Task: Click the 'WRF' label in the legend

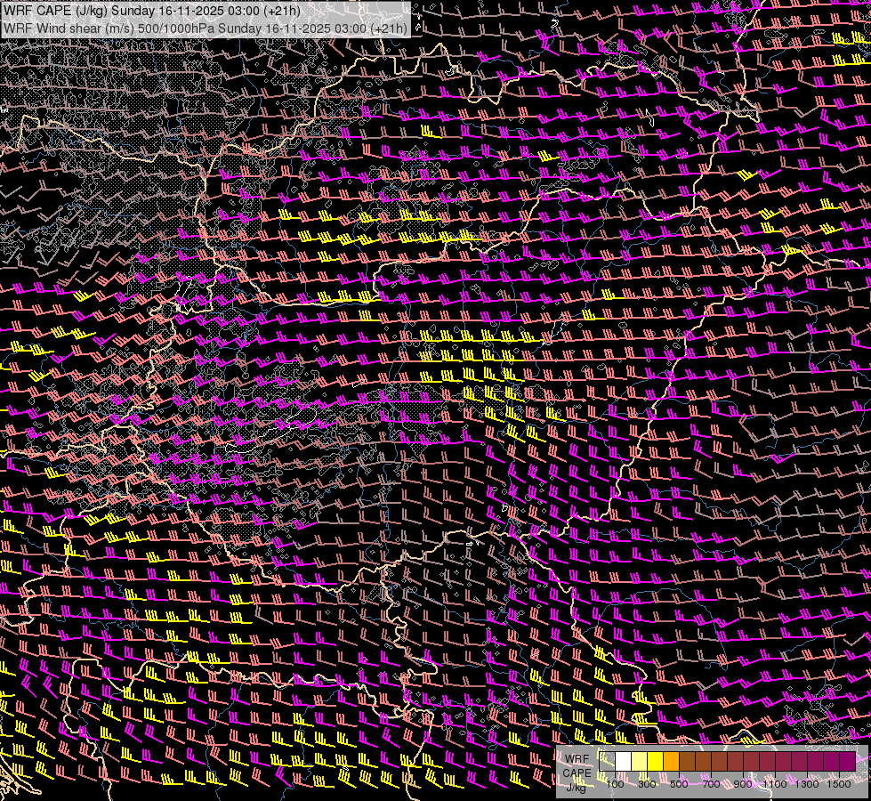Action: click(577, 759)
